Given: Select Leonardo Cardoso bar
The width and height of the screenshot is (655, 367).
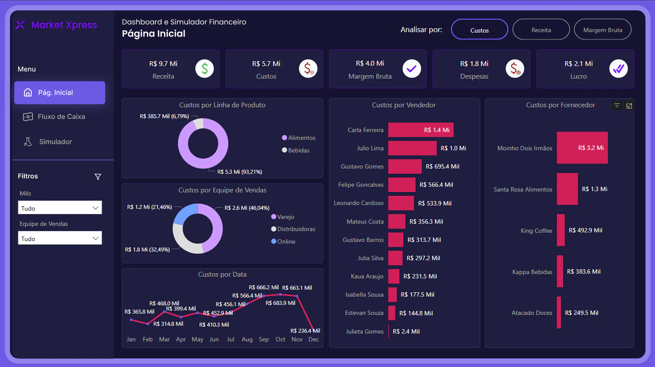Looking at the screenshot, I should 401,203.
